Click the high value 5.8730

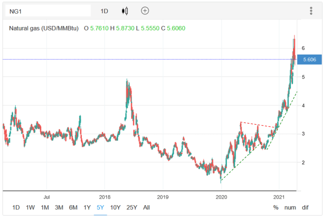tap(125, 28)
